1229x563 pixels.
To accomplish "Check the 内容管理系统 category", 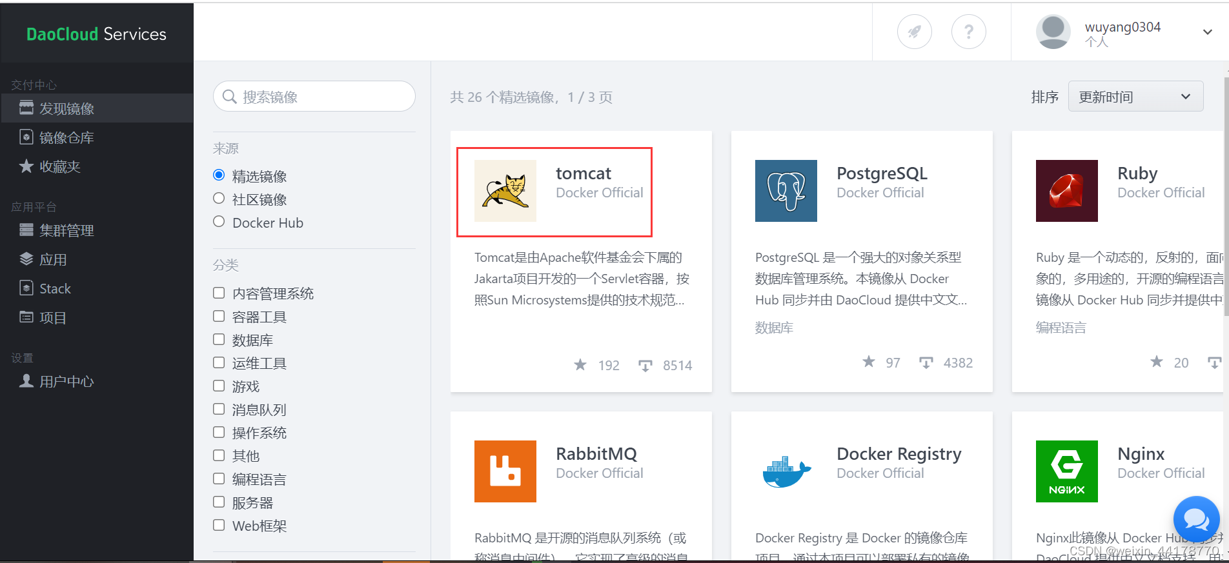I will [x=219, y=293].
